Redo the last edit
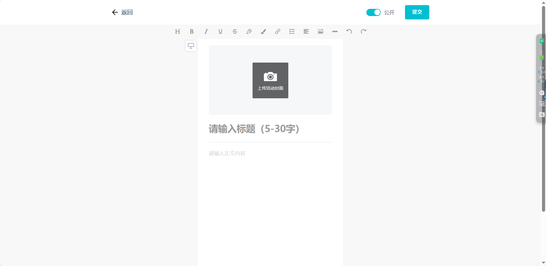Screen dimensions: 546x266 [x=364, y=31]
